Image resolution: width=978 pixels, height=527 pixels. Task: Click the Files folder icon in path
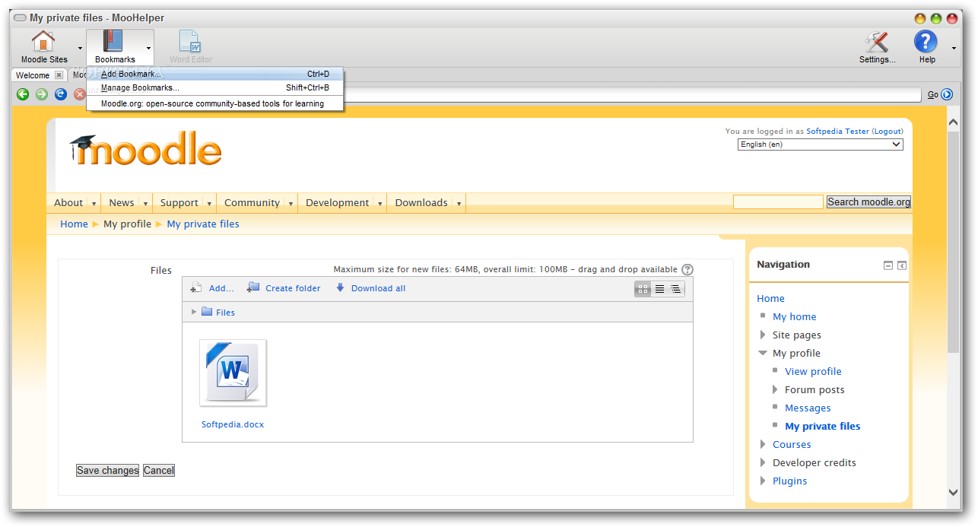coord(207,312)
